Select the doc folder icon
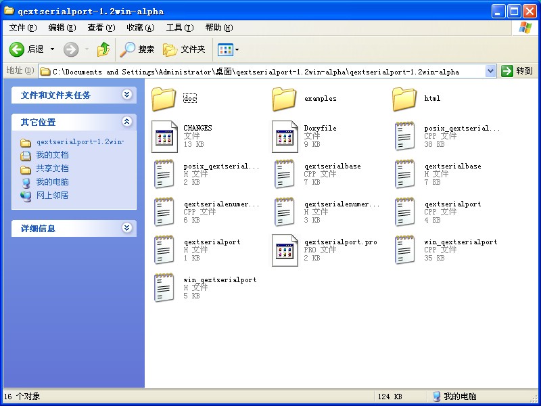 164,99
